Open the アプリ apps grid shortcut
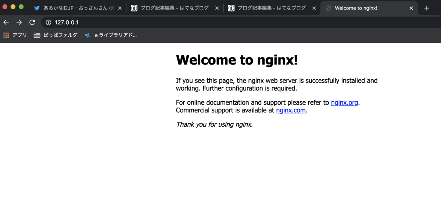The image size is (441, 214). tap(15, 35)
